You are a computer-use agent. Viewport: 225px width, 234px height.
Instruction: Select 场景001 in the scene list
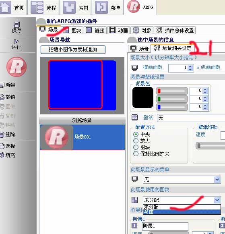point(82,137)
